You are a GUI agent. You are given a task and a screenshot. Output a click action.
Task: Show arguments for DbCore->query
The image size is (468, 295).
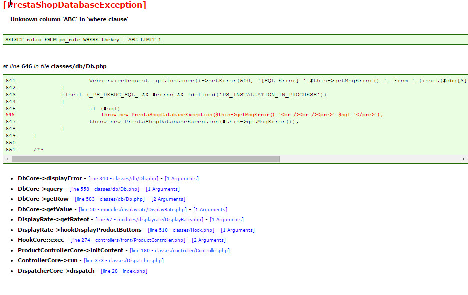(x=163, y=189)
